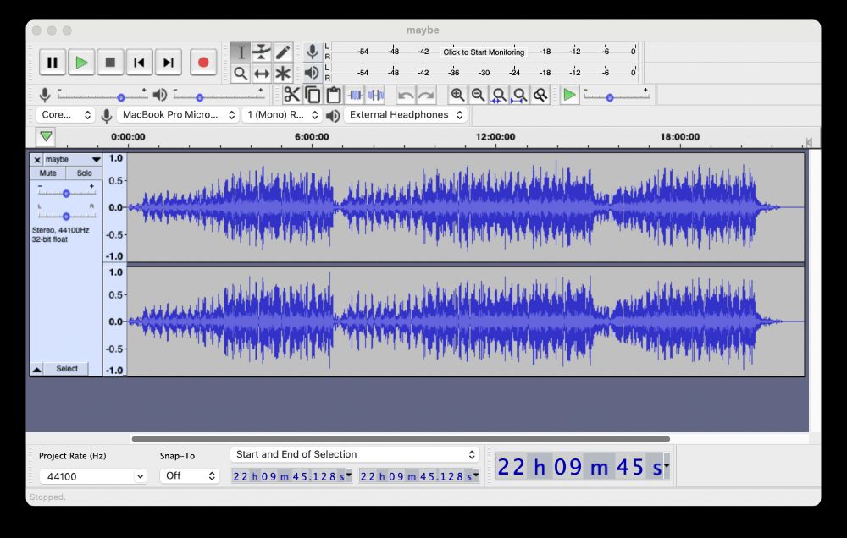Click the Silence Audio icon

(374, 95)
